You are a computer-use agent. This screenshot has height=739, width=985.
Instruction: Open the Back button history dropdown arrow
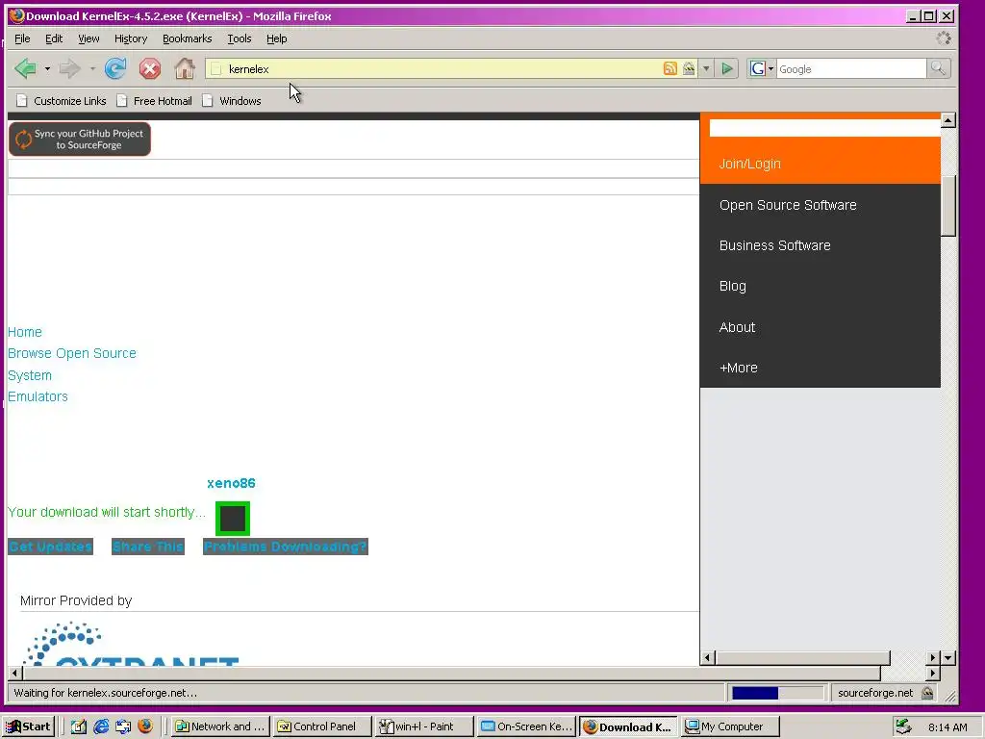[x=47, y=68]
